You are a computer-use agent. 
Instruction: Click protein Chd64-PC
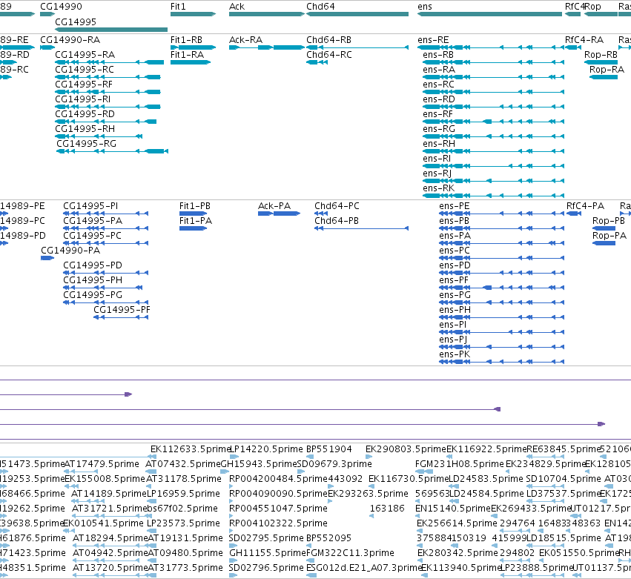(x=337, y=206)
